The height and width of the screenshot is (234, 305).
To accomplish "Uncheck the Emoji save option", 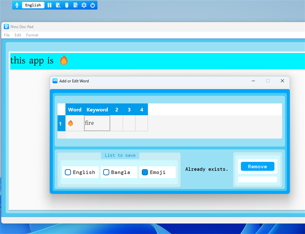I will coord(145,172).
